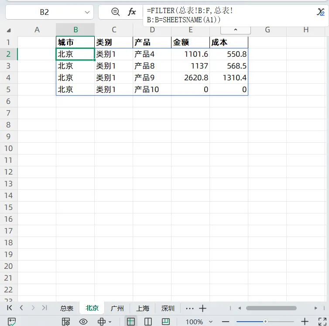Select column C header
Image resolution: width=329 pixels, height=326 pixels.
pyautogui.click(x=114, y=30)
